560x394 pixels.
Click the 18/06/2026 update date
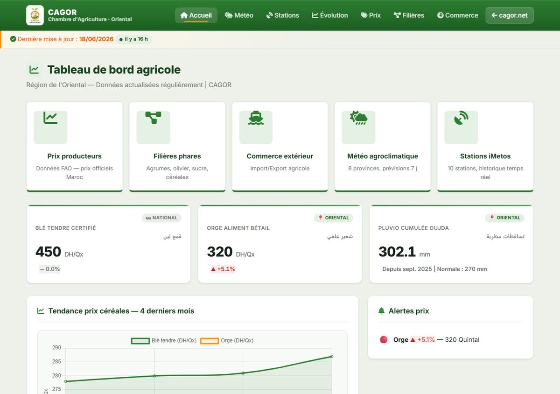point(97,39)
